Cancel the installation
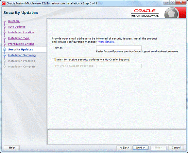 point(176,148)
